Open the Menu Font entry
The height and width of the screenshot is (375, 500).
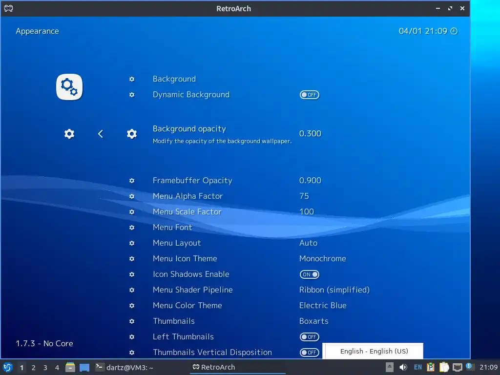pos(172,228)
